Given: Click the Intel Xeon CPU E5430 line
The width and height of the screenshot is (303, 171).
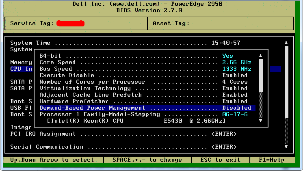Looking at the screenshot, I should (x=136, y=121).
